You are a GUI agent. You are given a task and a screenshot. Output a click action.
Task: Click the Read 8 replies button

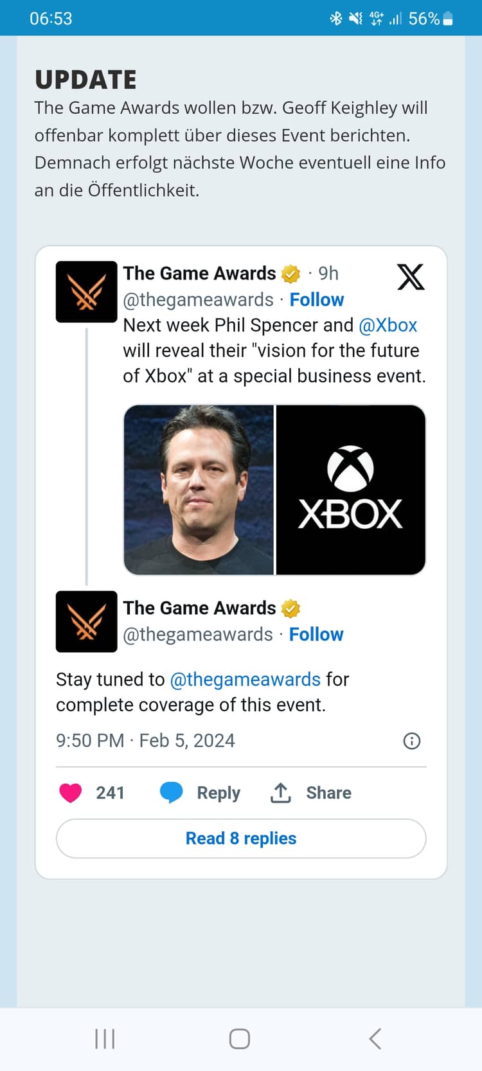click(x=241, y=838)
